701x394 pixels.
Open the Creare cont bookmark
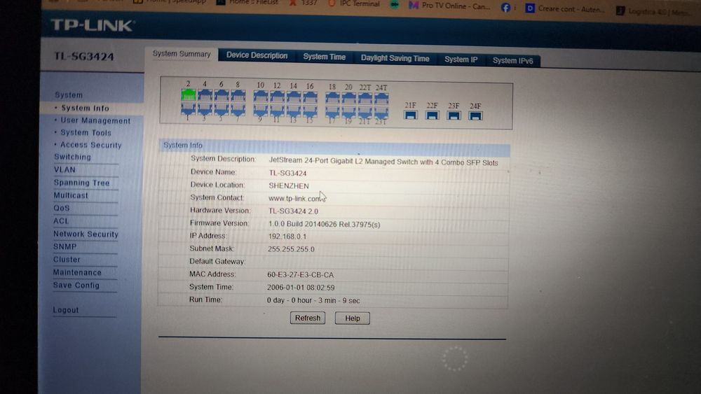coord(564,8)
